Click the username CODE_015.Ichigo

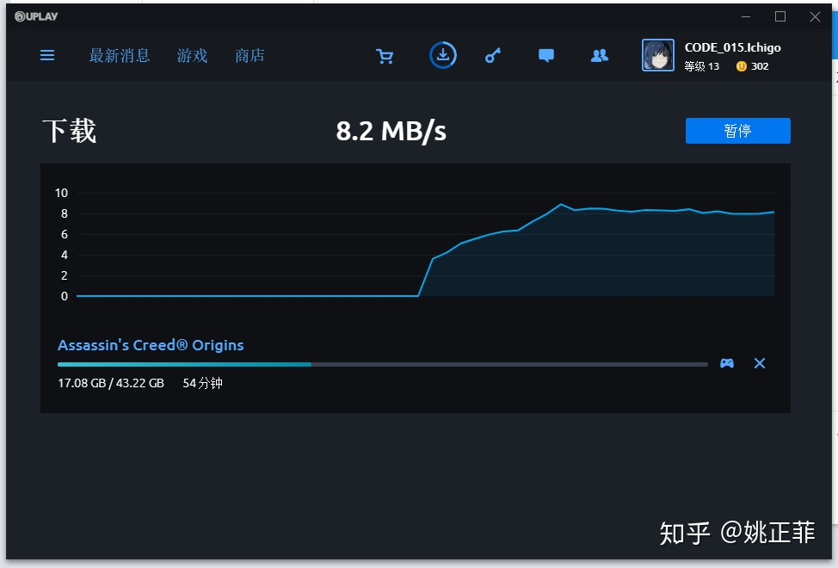coord(732,48)
